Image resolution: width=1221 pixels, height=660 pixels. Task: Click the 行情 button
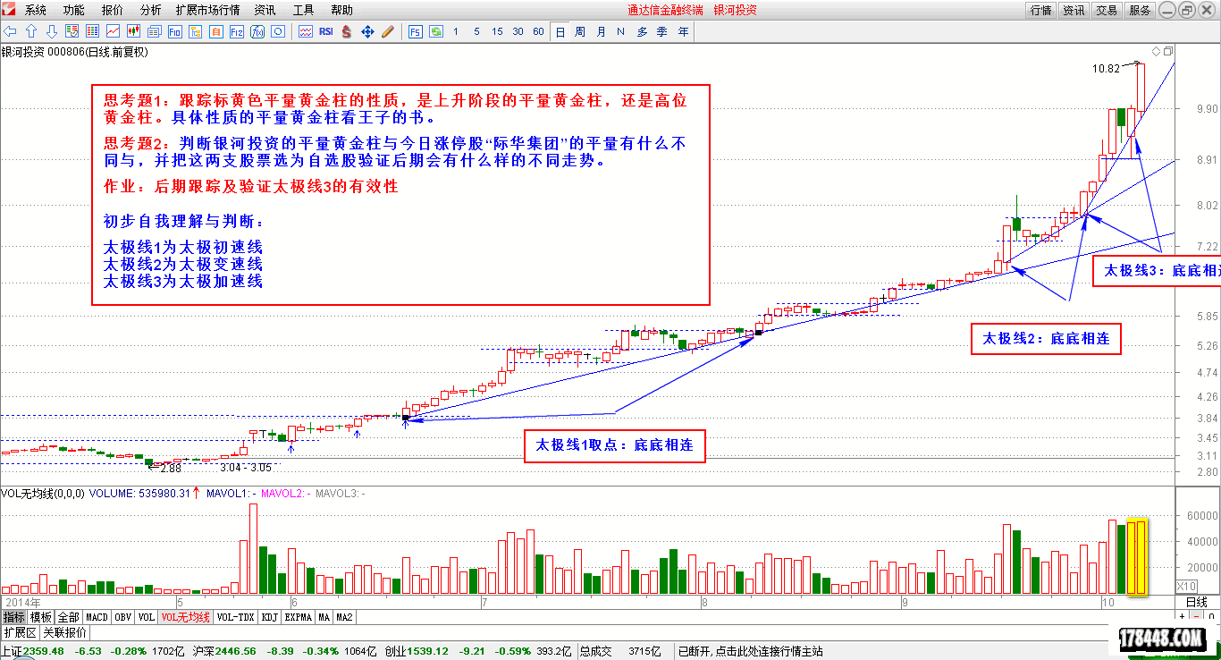1040,10
